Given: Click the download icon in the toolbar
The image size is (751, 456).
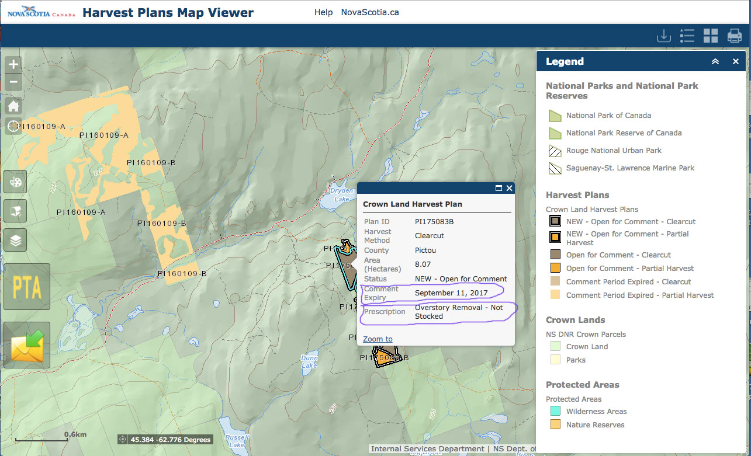Looking at the screenshot, I should [x=663, y=36].
